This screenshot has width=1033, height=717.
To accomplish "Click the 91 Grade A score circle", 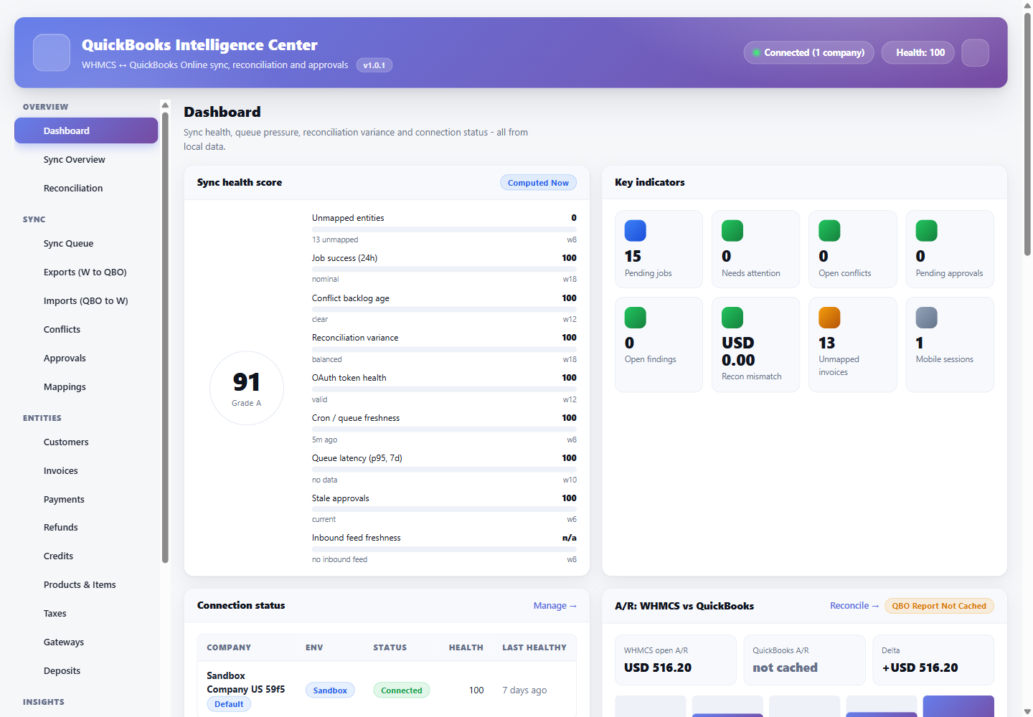I will click(x=247, y=388).
